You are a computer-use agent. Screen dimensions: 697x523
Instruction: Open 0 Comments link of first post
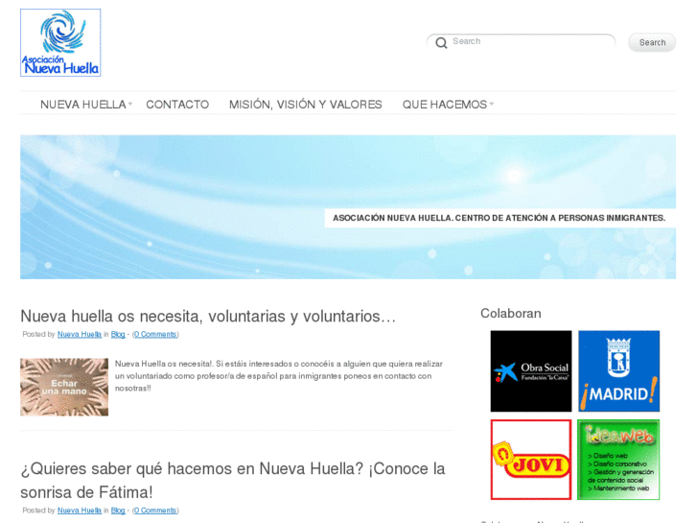[x=155, y=334]
